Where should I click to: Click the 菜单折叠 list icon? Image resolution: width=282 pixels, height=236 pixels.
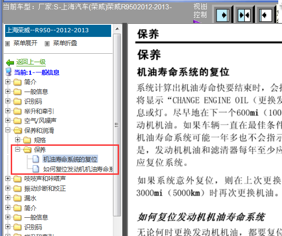click(x=47, y=43)
